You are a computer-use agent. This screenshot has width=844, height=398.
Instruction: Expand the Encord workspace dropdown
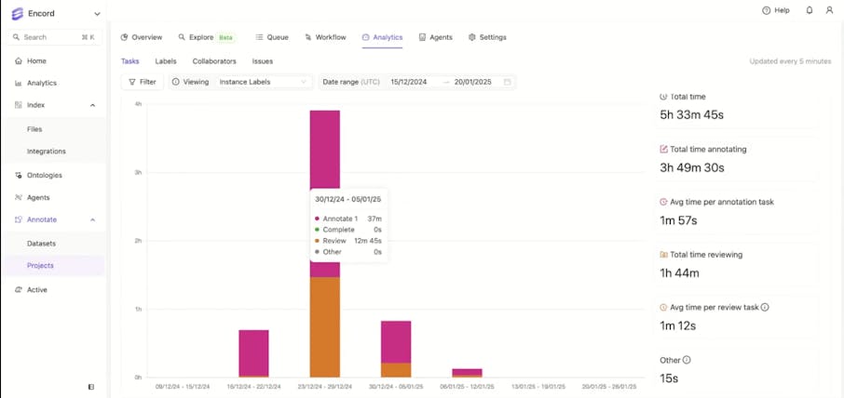97,14
